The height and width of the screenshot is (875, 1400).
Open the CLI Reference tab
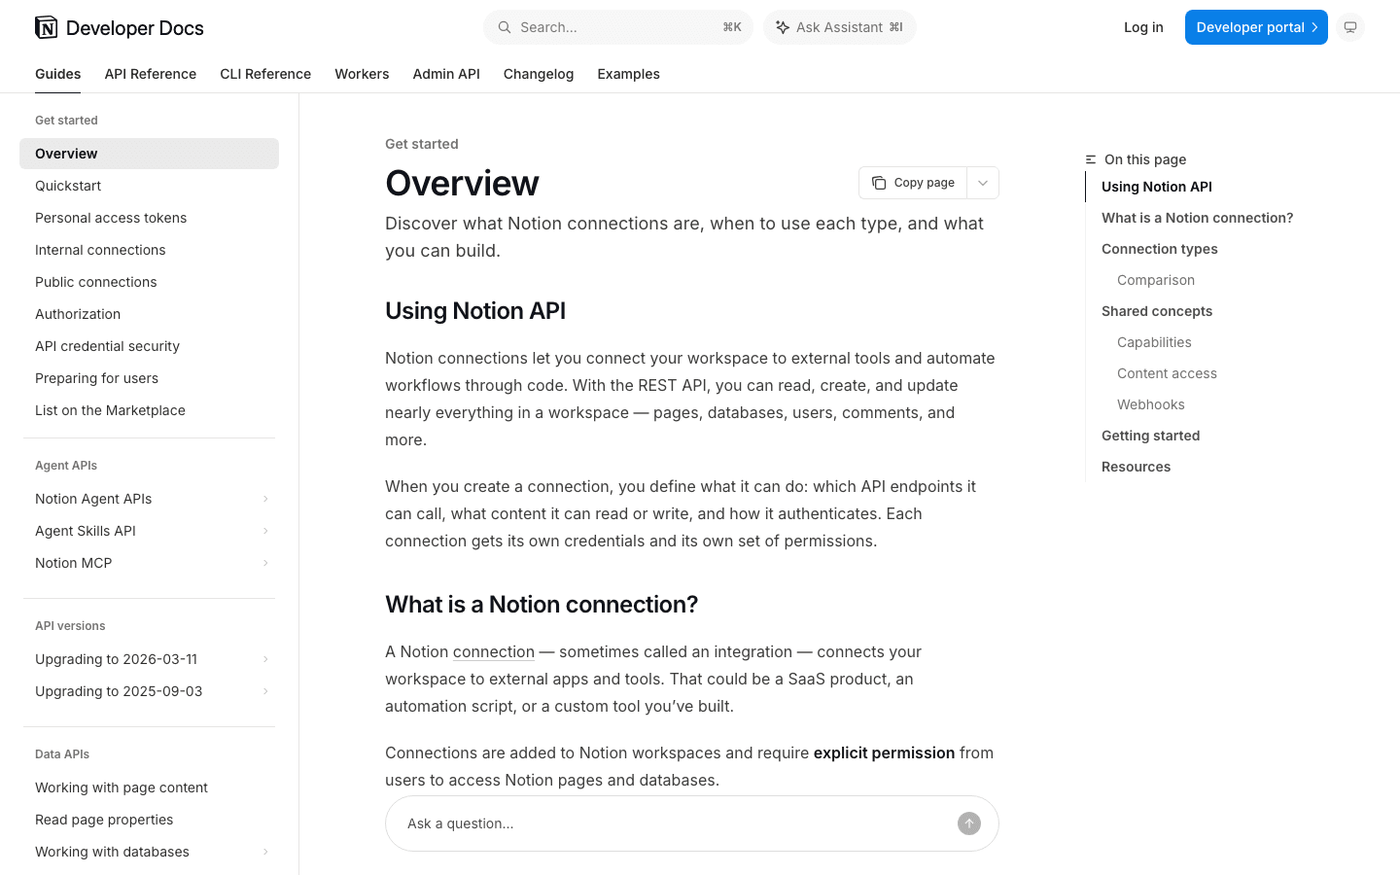pos(265,74)
